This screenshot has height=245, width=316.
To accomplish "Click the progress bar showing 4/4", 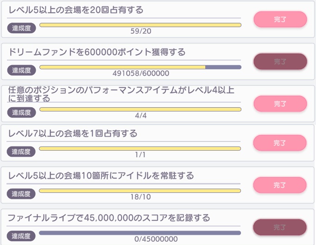I will point(140,110).
